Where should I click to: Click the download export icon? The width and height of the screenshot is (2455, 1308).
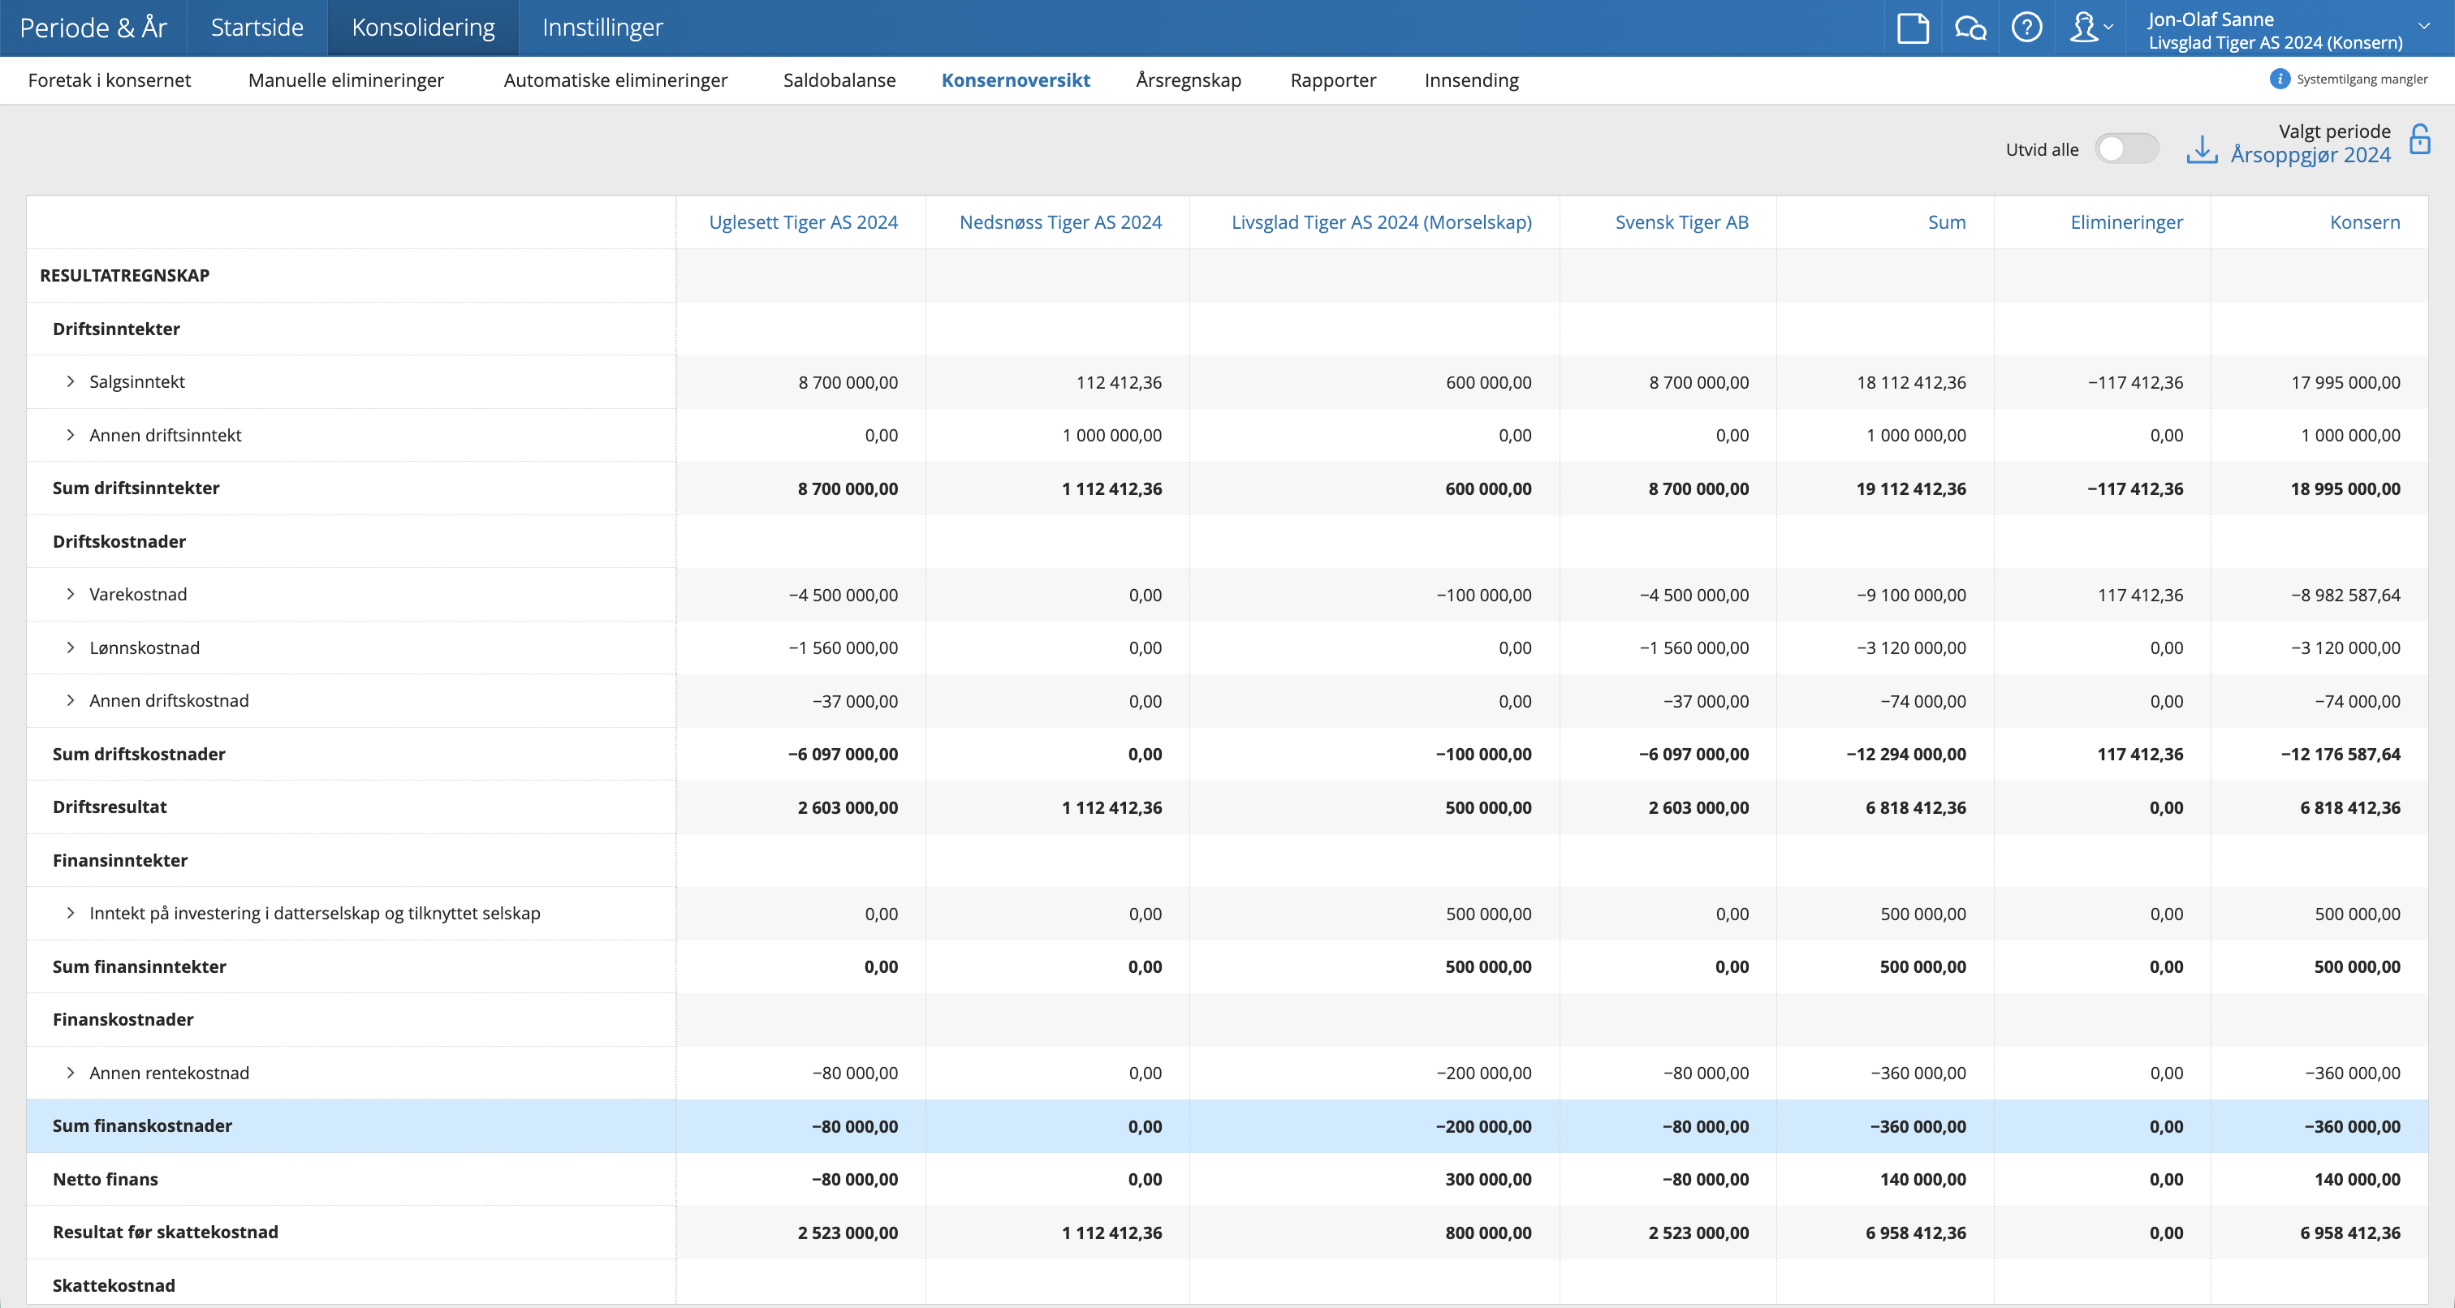pos(2202,148)
